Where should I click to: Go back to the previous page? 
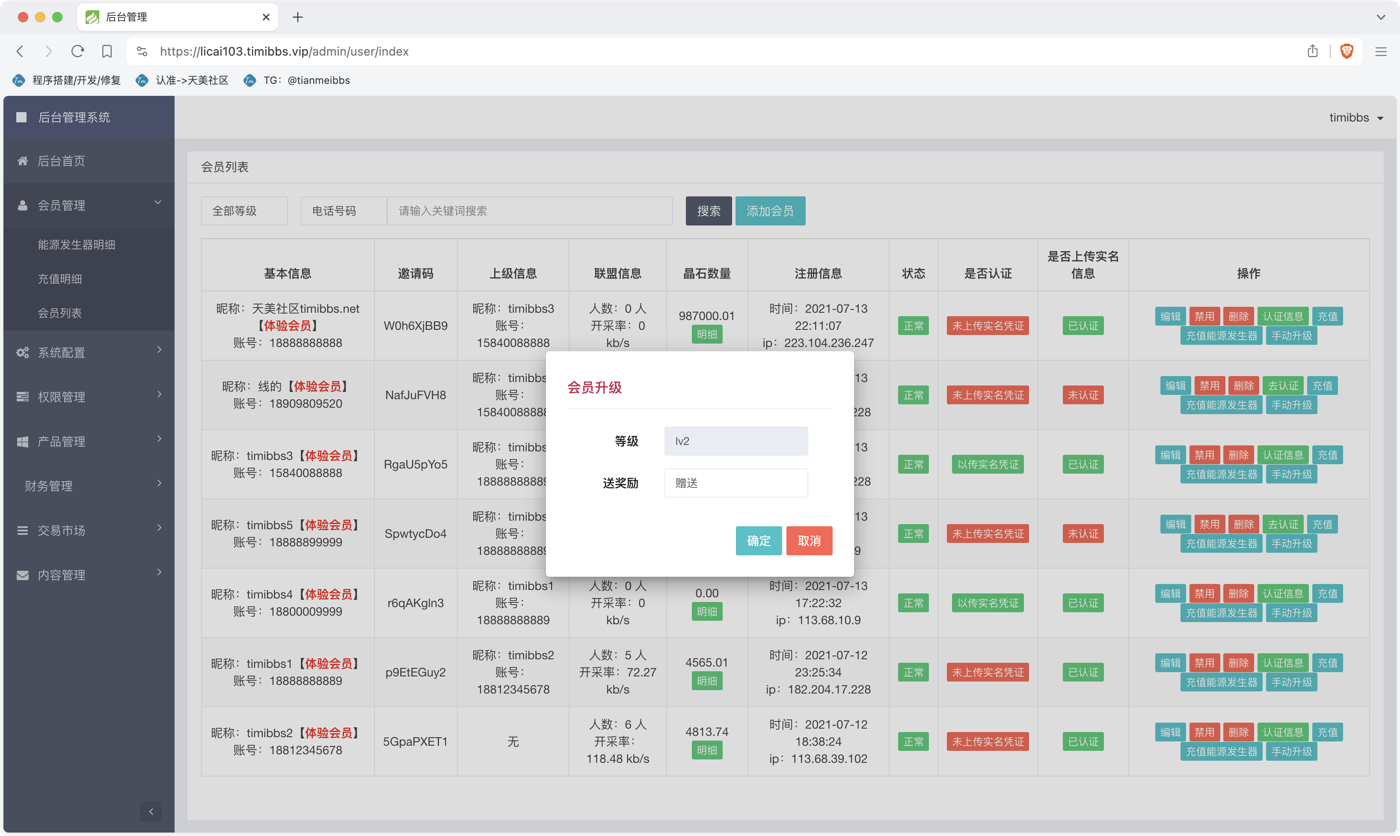click(20, 51)
